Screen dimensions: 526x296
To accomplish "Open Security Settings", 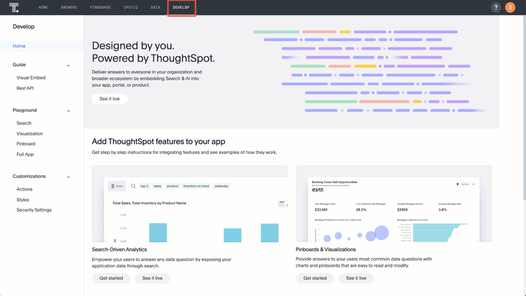I will coord(34,210).
